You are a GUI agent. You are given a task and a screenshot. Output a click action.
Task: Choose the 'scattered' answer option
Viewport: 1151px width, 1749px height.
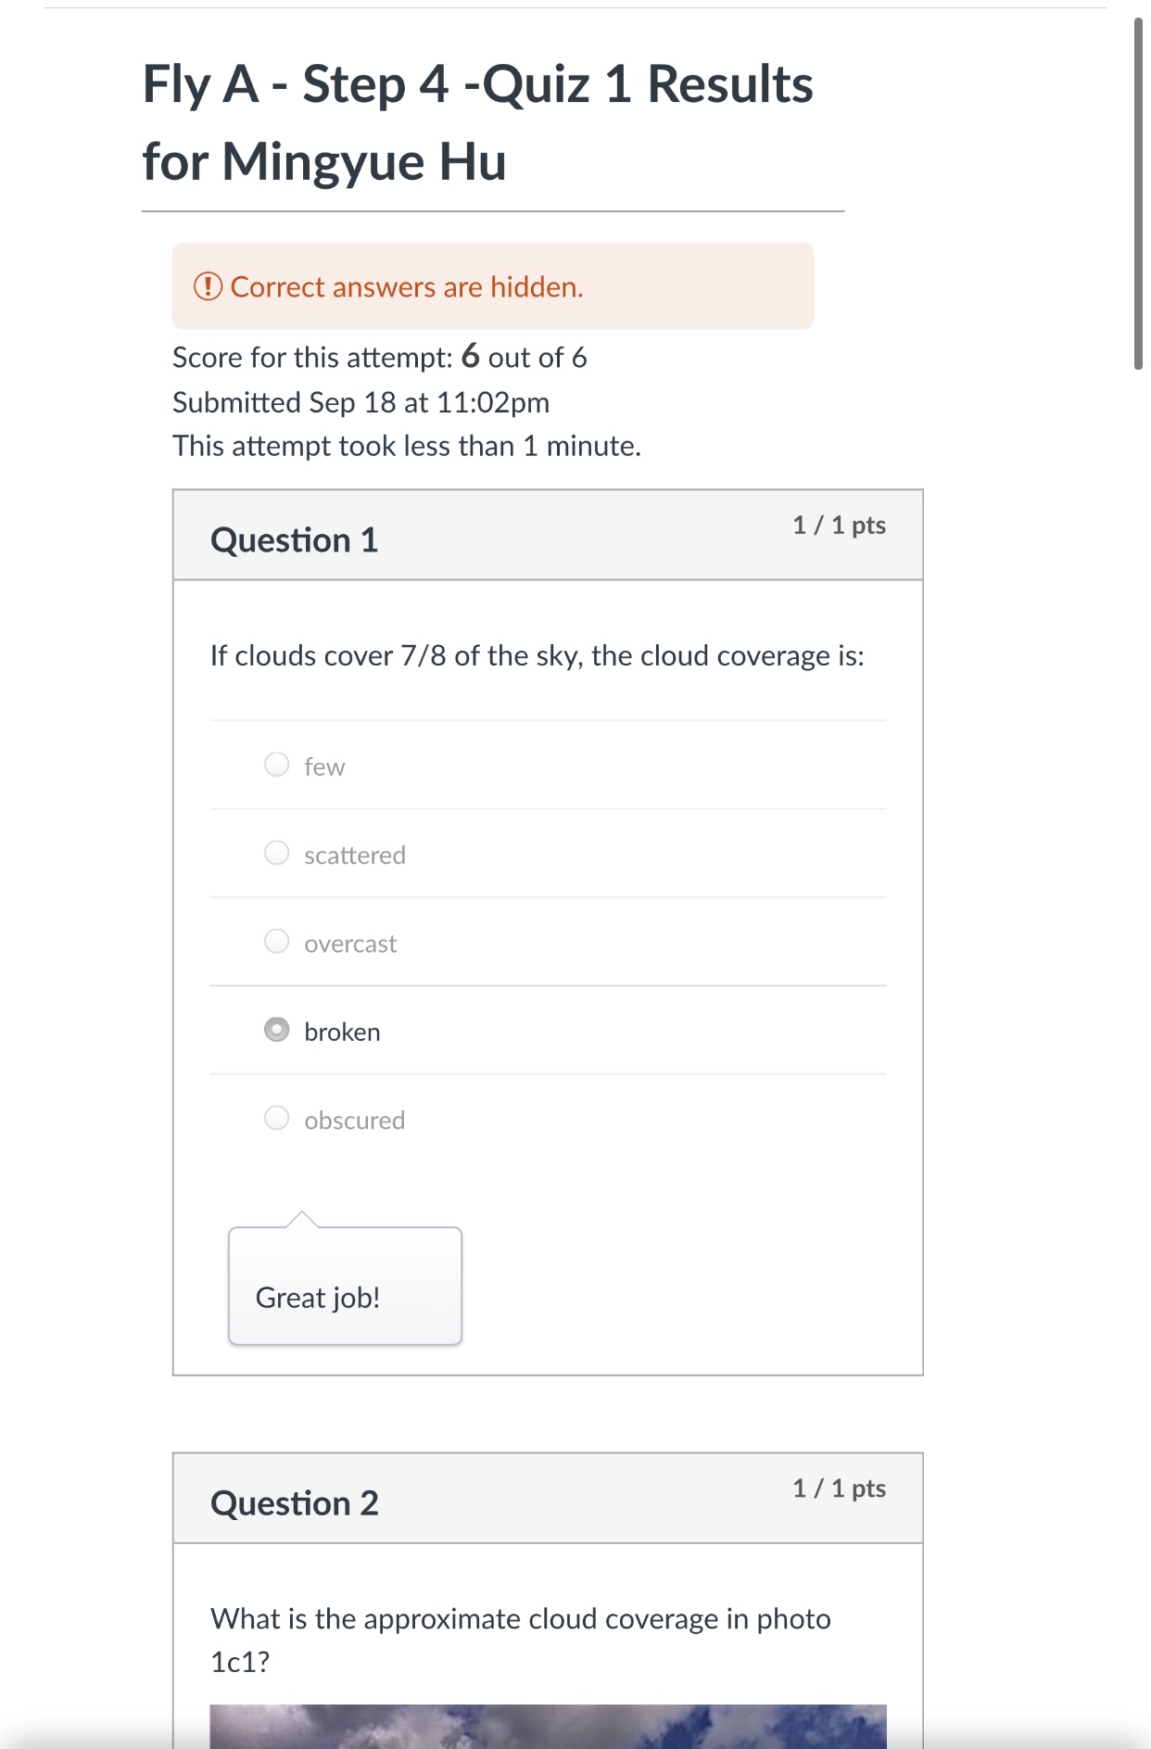click(277, 853)
